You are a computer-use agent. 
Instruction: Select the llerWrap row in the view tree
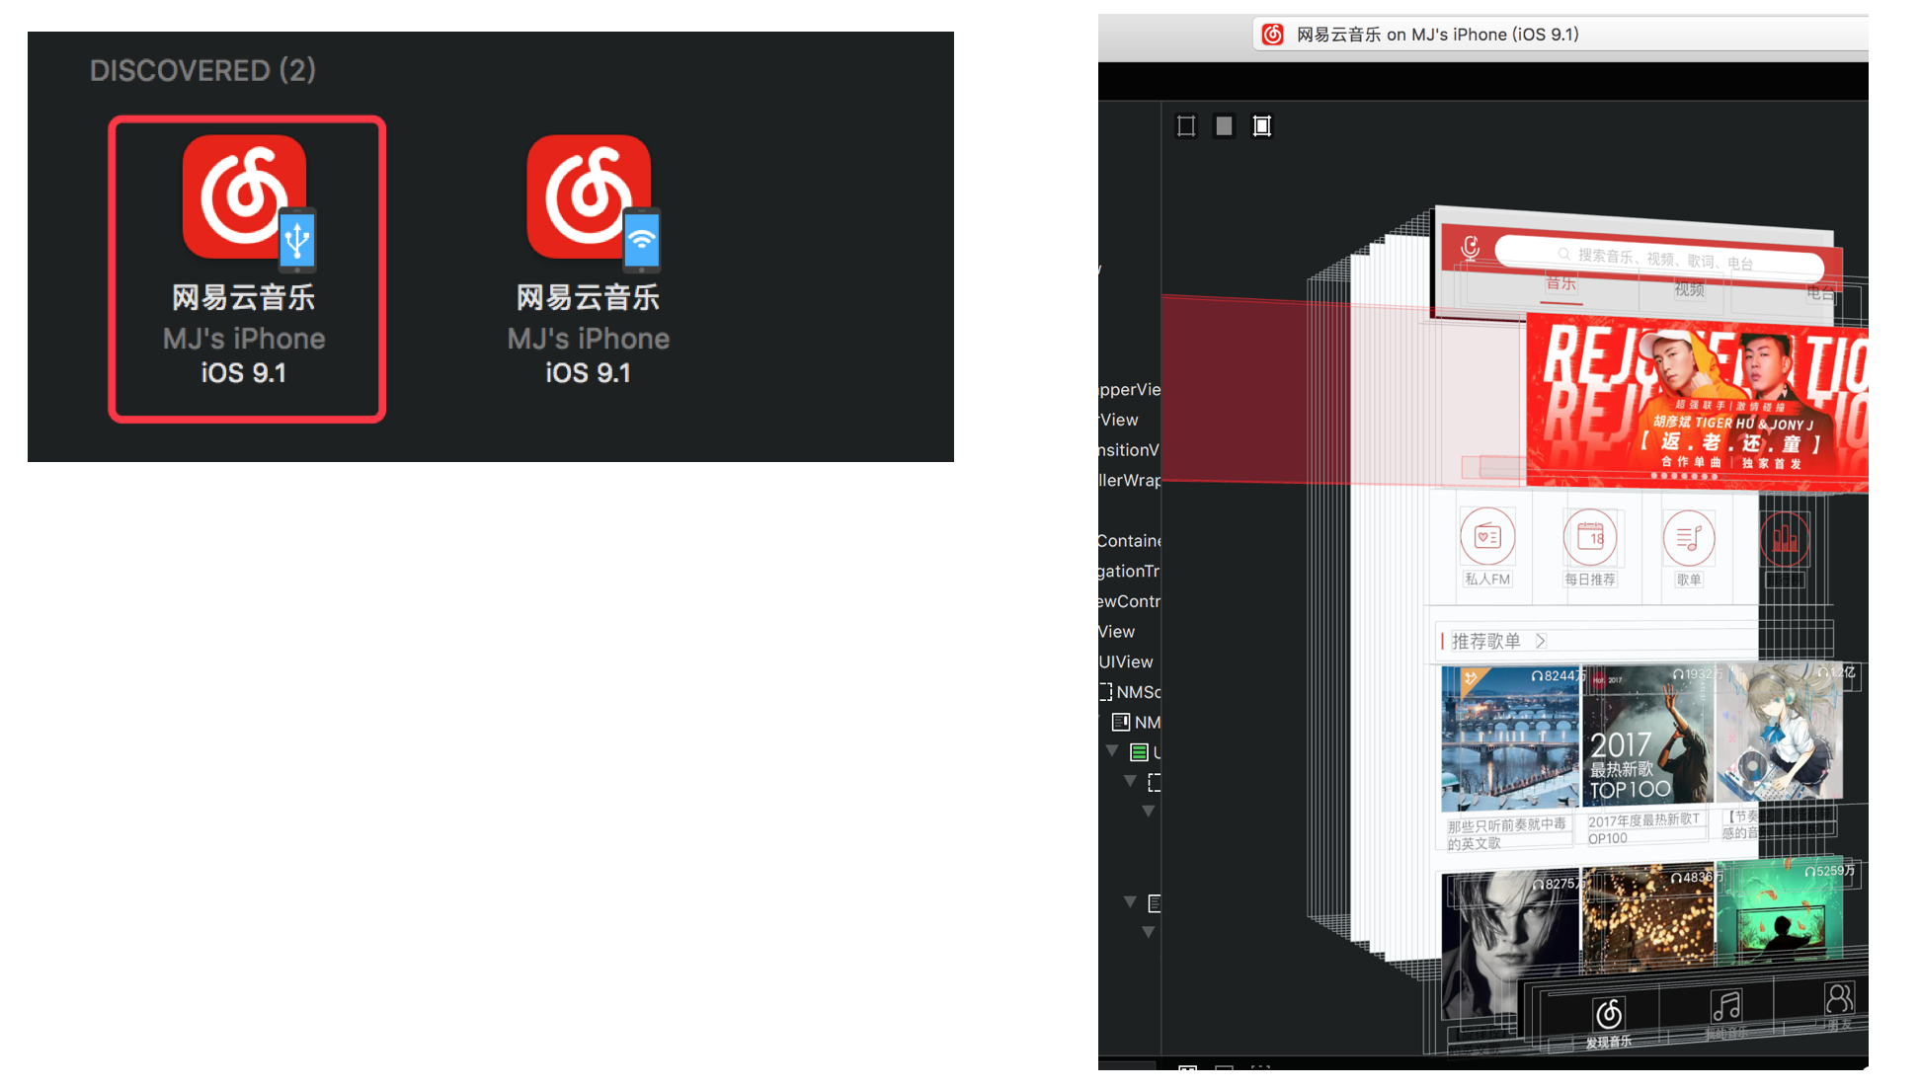(1130, 480)
